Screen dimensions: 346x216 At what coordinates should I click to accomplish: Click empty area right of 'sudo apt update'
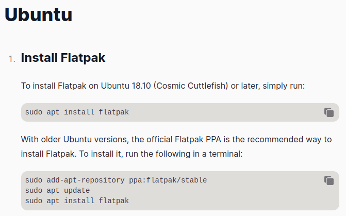(x=206, y=190)
